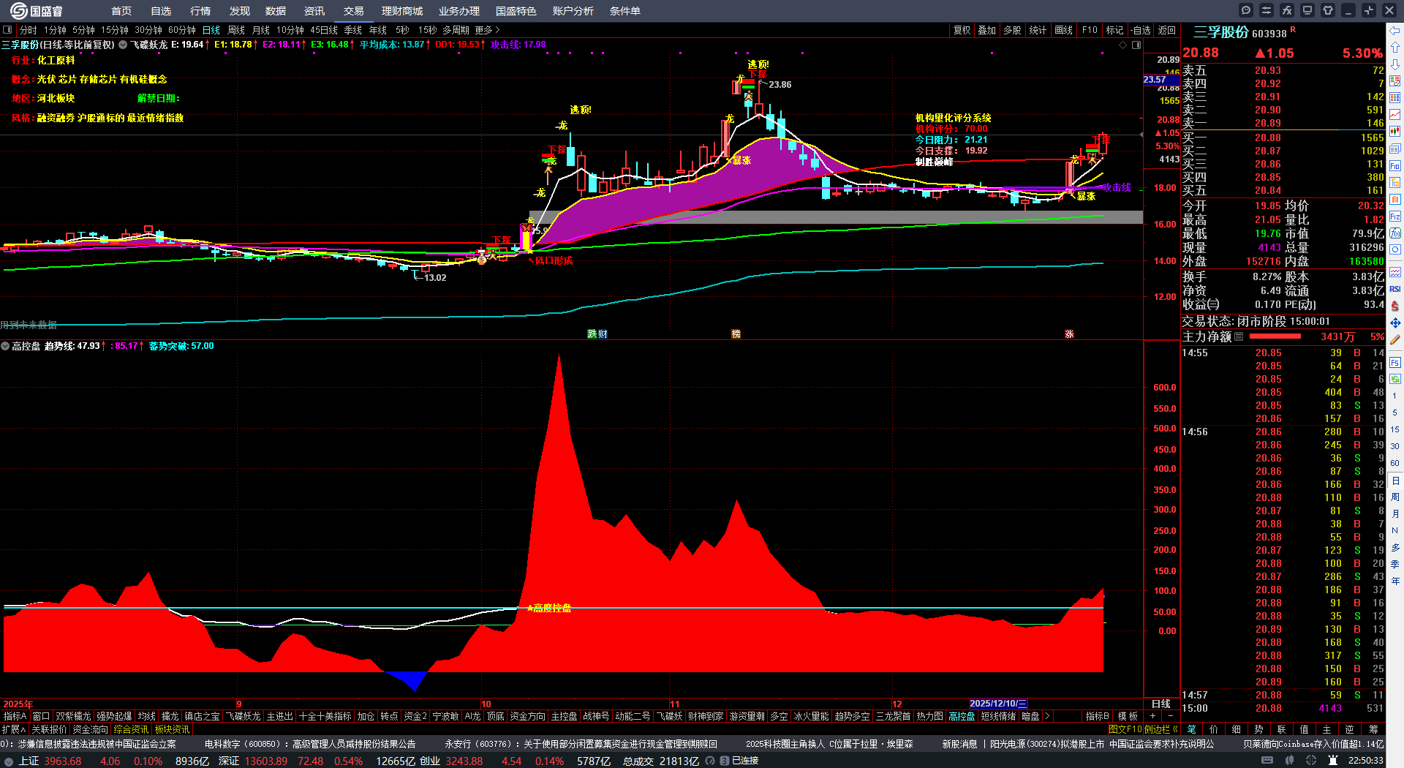This screenshot has height=768, width=1404.
Task: Open the 交易 menu
Action: [x=354, y=11]
